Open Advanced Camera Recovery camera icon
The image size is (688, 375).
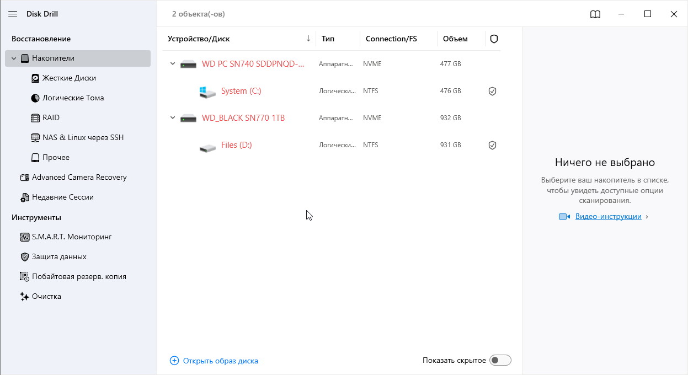pyautogui.click(x=24, y=178)
